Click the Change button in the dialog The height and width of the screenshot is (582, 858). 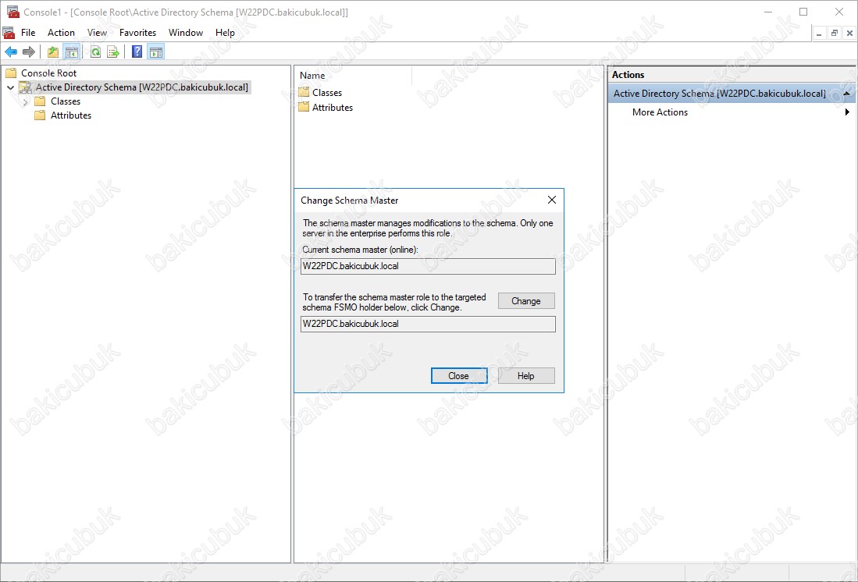coord(526,301)
